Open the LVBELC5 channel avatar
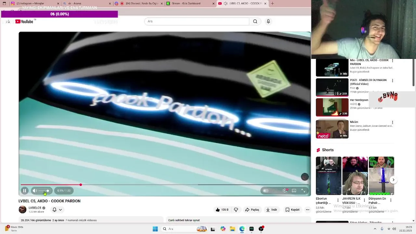The image size is (416, 234). click(22, 210)
